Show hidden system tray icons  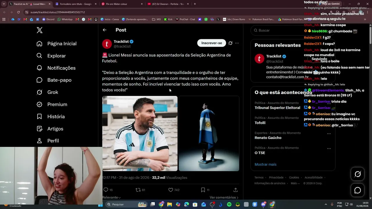[x=325, y=204]
